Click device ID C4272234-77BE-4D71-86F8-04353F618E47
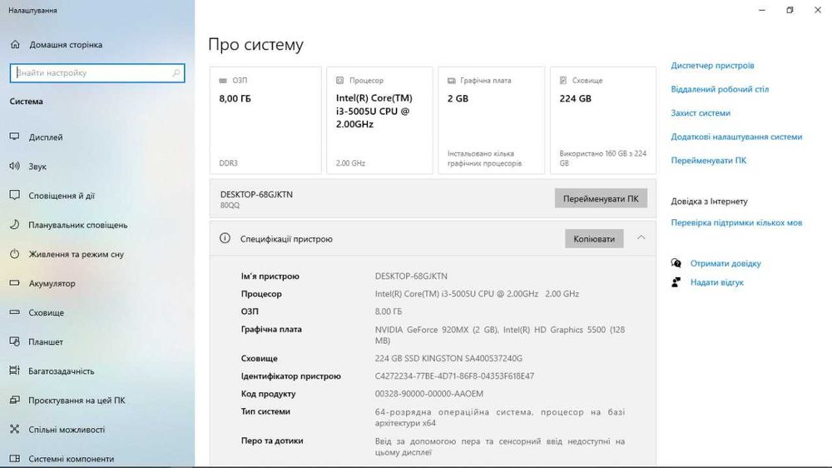The height and width of the screenshot is (468, 832). (x=454, y=376)
